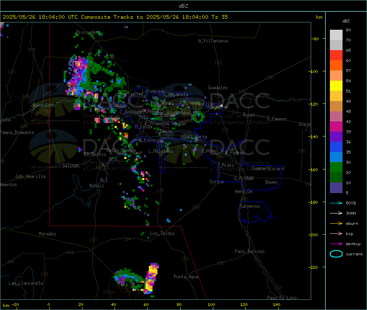
Task: Click the Paso_Barroso map label
Action: 250,251
